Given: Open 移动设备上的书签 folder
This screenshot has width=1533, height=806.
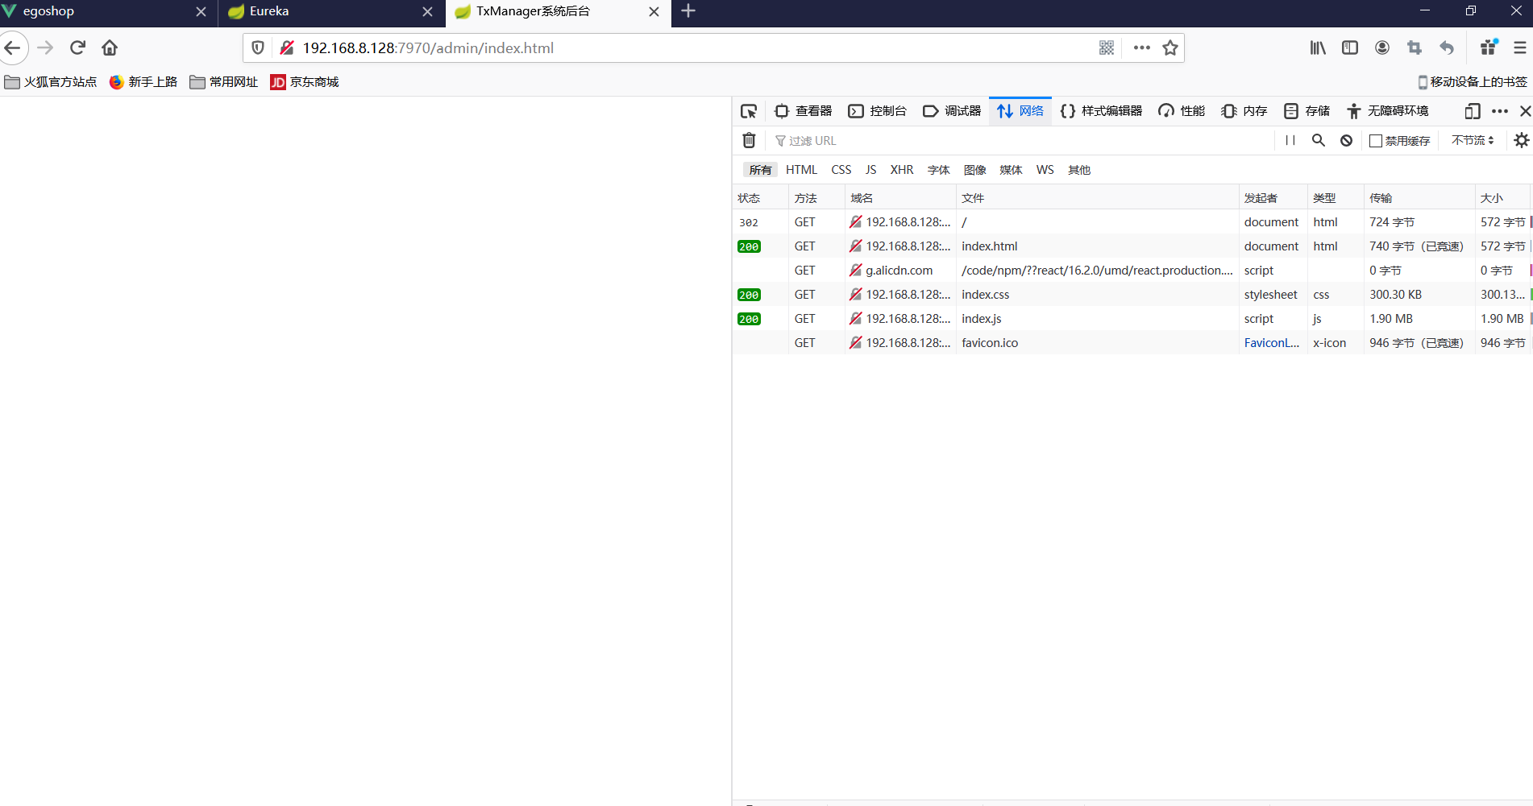Looking at the screenshot, I should click(1473, 82).
